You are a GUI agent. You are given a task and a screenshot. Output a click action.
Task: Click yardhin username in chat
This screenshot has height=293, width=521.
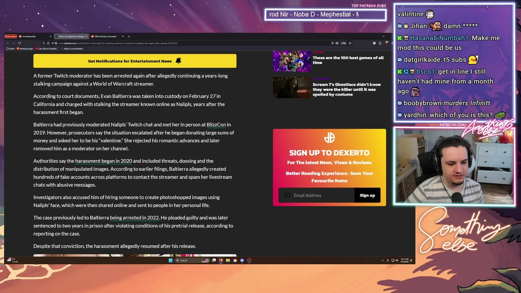click(x=416, y=115)
